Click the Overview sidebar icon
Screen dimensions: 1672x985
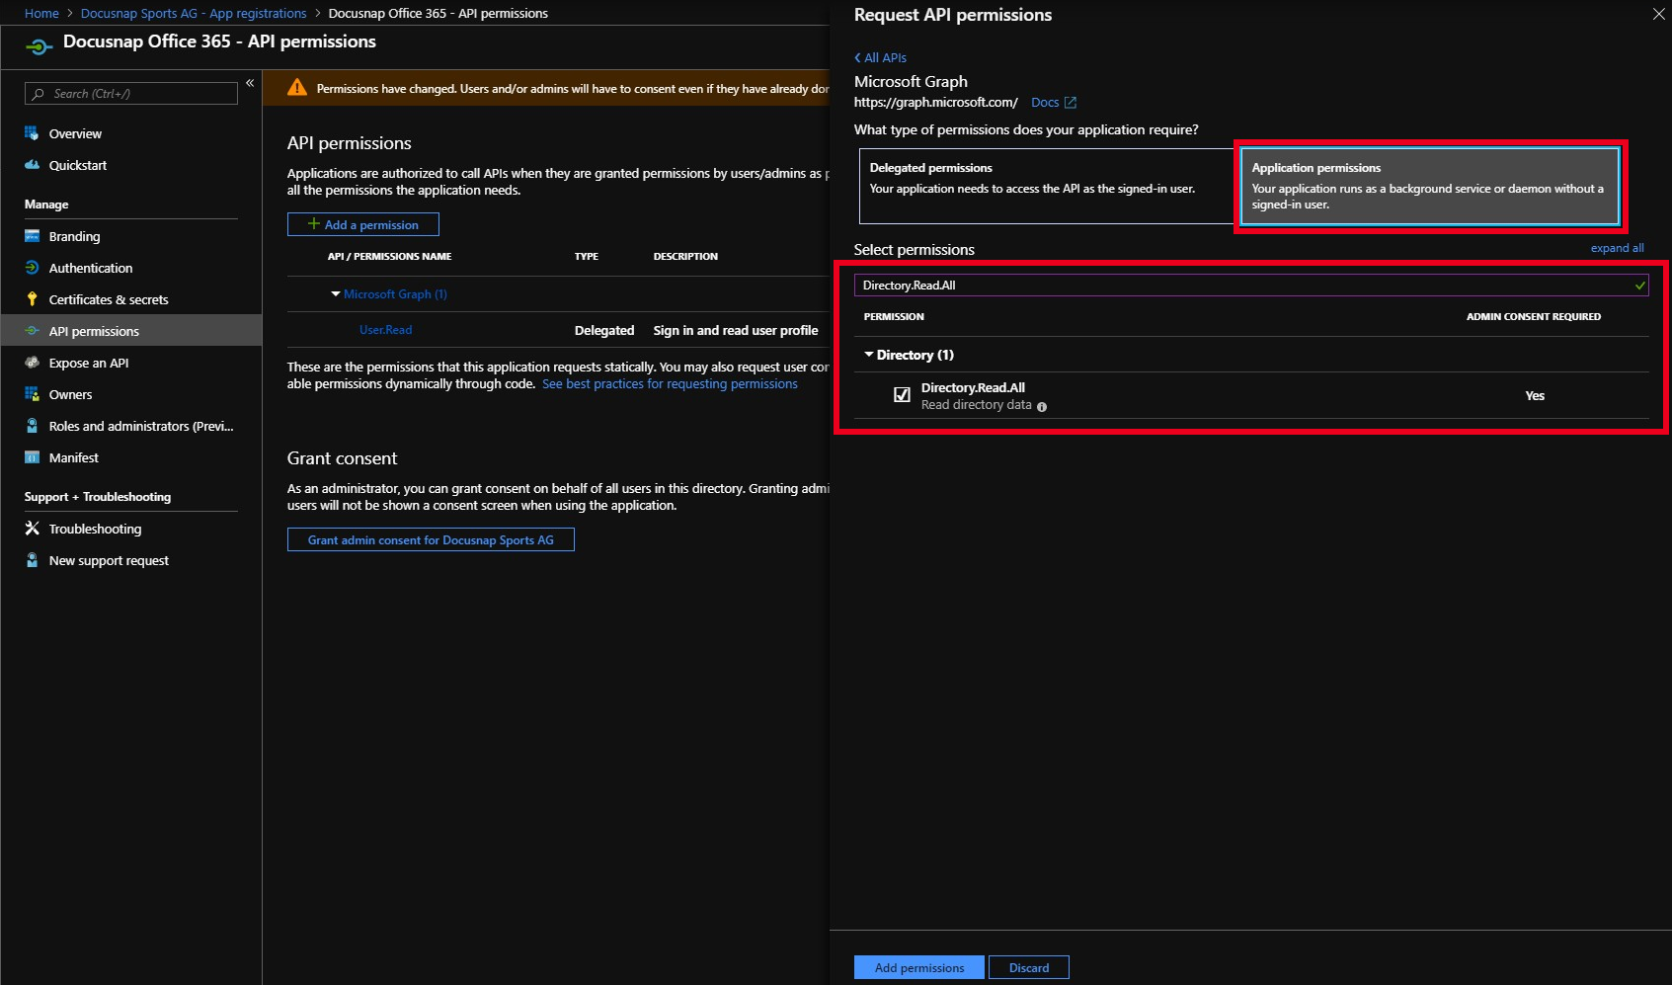32,133
